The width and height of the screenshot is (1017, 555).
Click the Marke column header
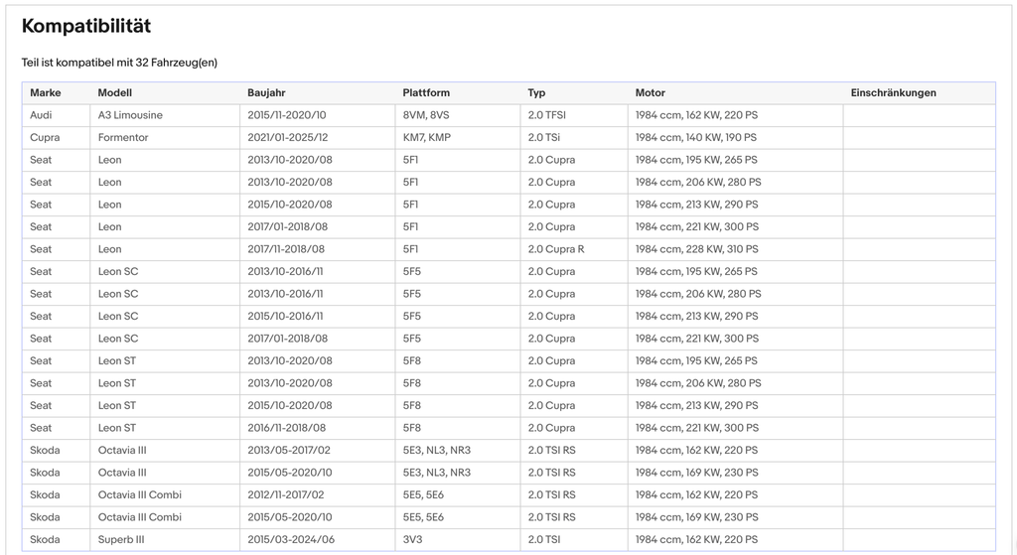click(x=46, y=92)
